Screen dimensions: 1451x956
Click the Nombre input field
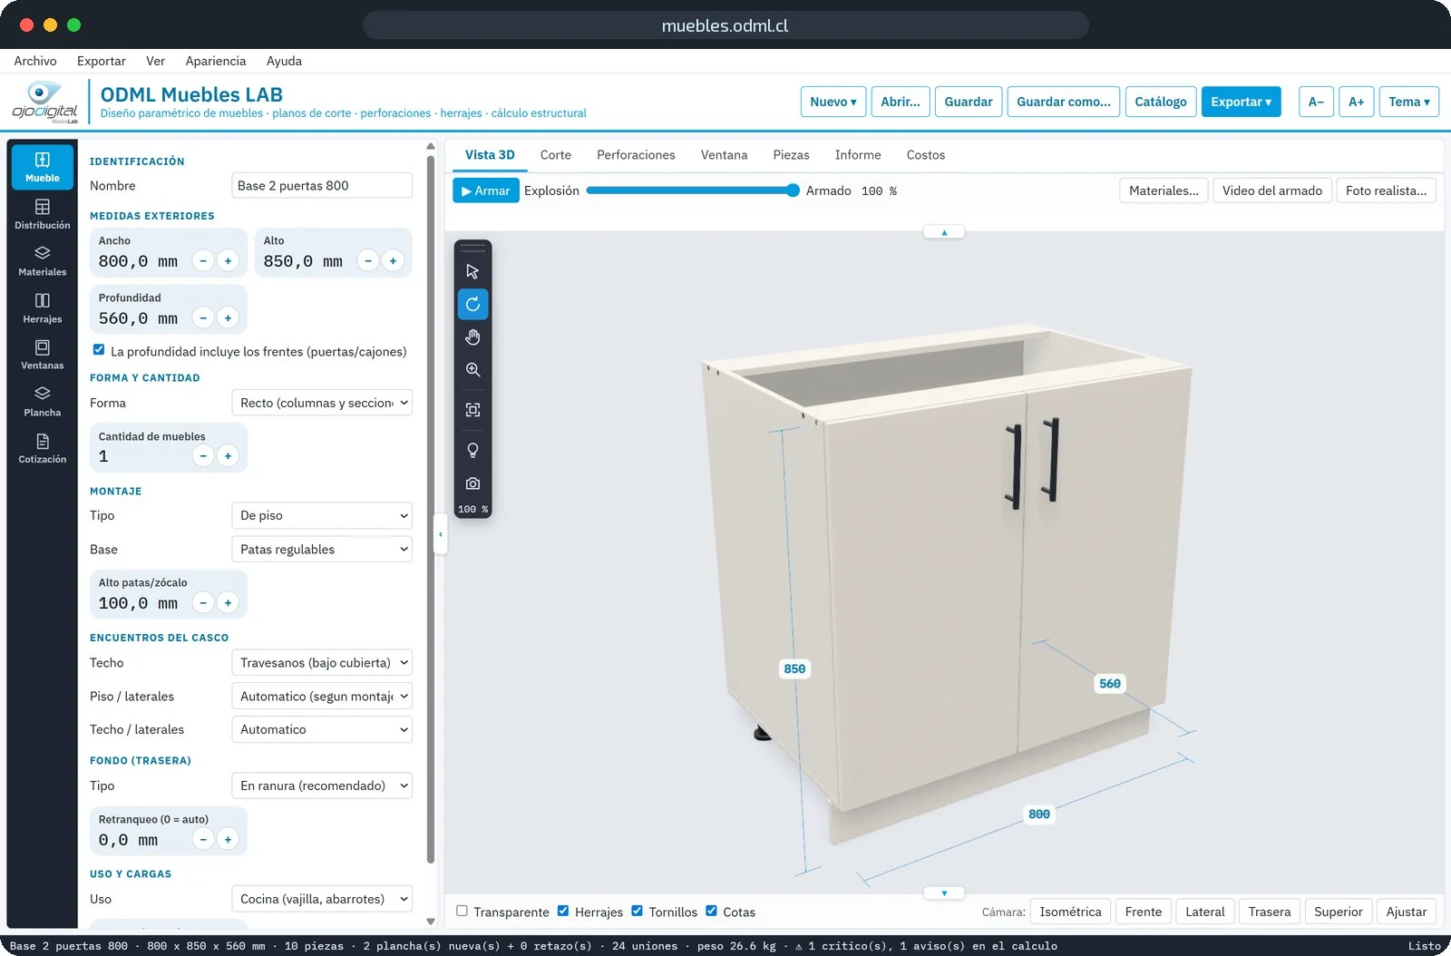(322, 185)
